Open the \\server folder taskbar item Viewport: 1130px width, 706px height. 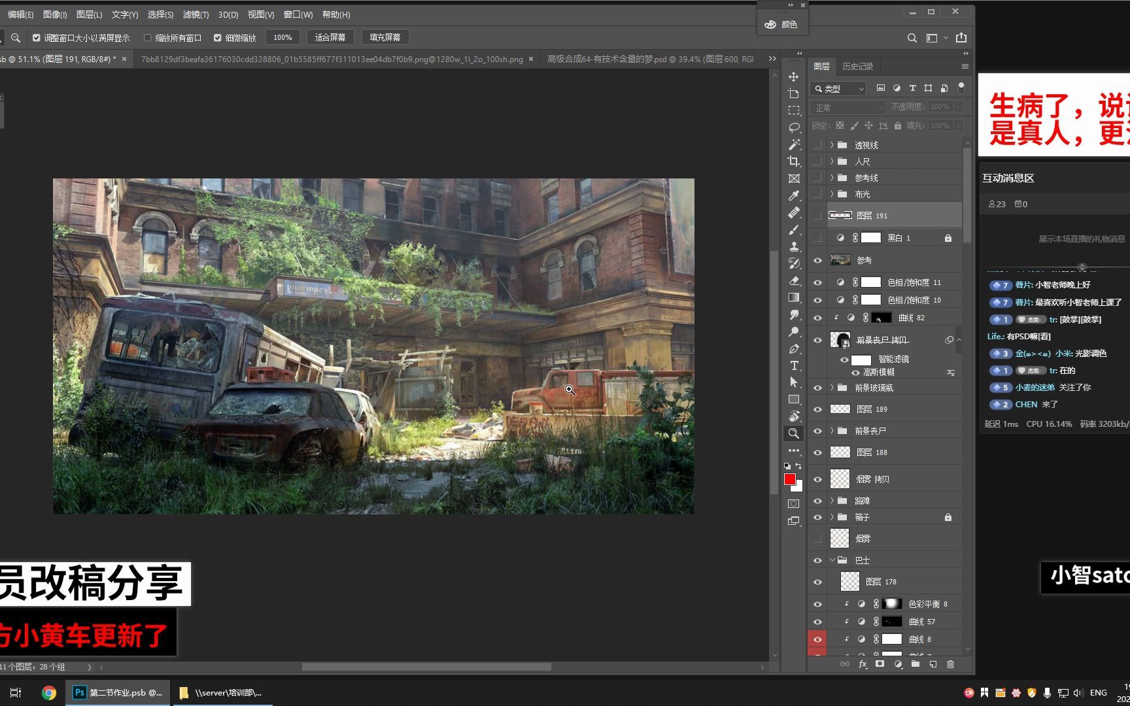coord(222,692)
